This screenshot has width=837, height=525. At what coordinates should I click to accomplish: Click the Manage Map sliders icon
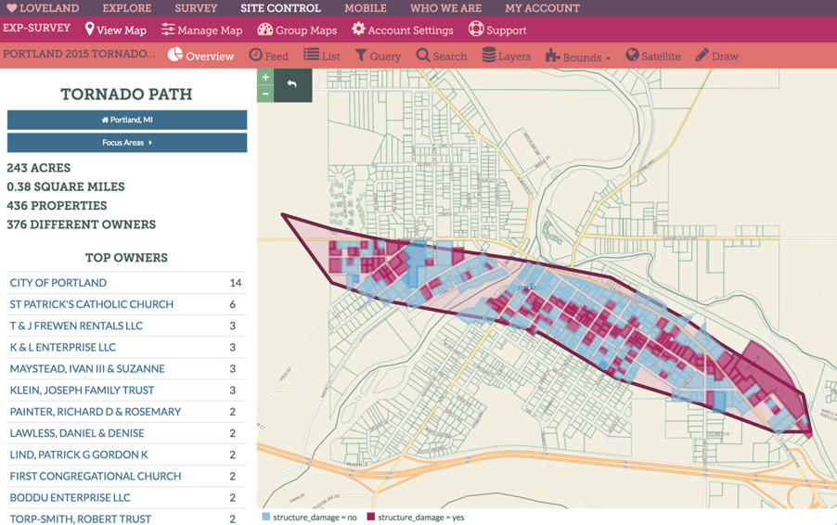click(x=168, y=30)
